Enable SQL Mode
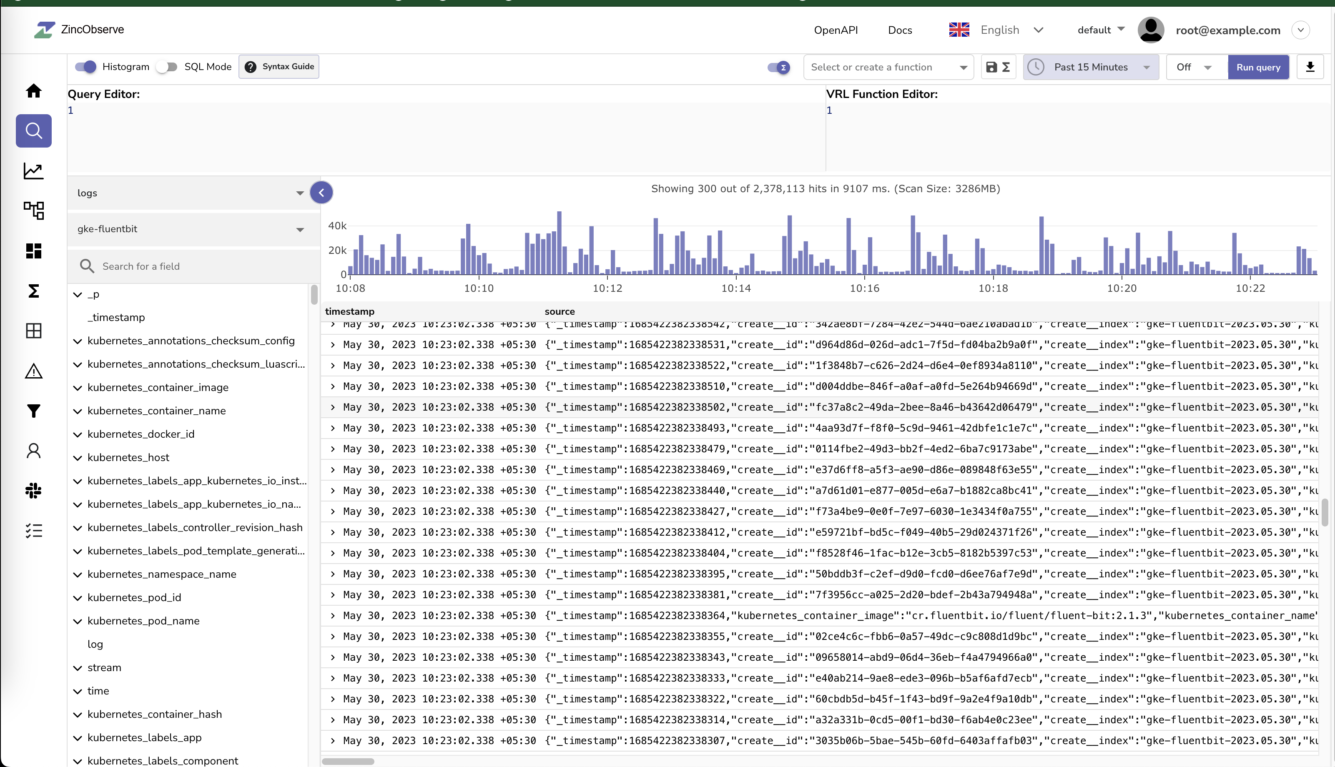 tap(167, 66)
